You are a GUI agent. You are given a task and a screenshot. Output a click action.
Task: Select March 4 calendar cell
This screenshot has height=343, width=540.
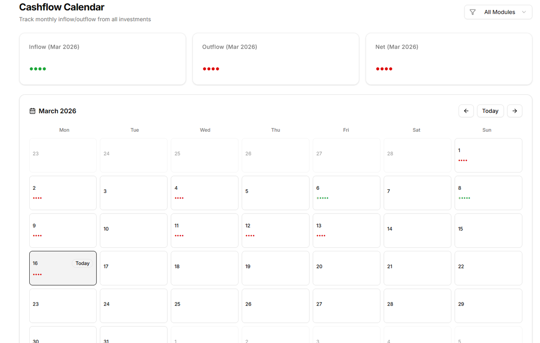pos(205,193)
